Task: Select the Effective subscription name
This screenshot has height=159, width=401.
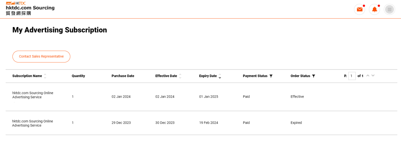Action: coord(33,95)
